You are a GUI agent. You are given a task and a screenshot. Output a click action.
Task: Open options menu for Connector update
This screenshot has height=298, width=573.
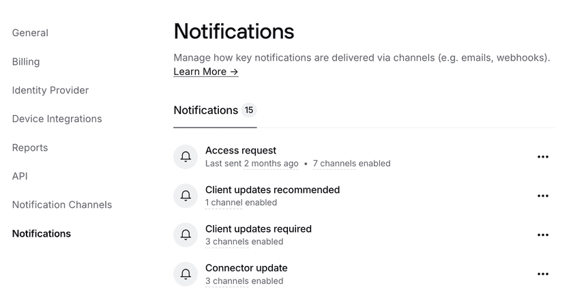click(543, 274)
